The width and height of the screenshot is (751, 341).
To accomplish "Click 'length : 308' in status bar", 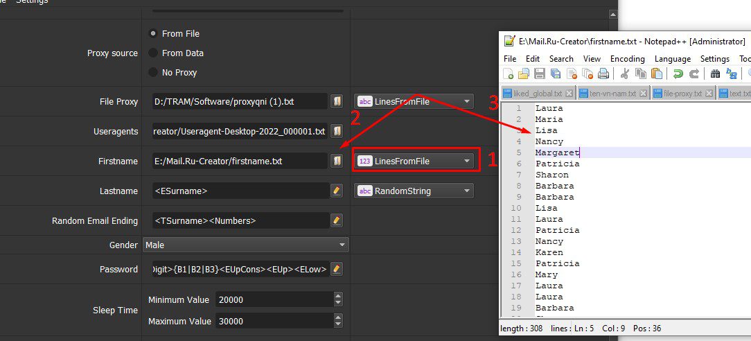I will click(520, 329).
